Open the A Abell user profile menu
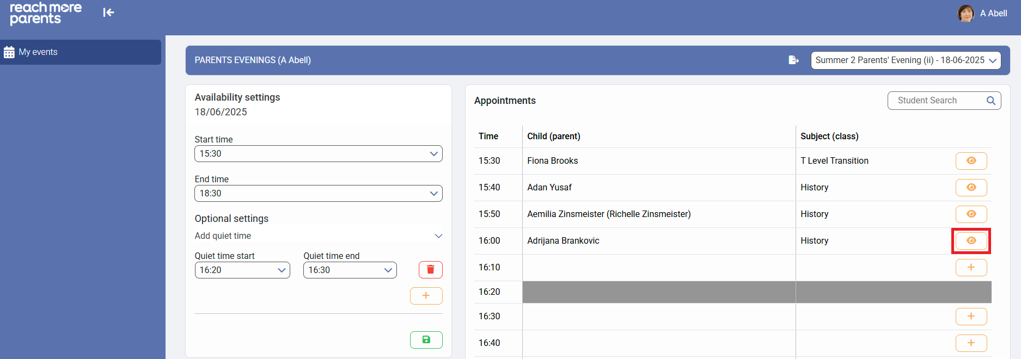Image resolution: width=1021 pixels, height=359 pixels. 983,14
